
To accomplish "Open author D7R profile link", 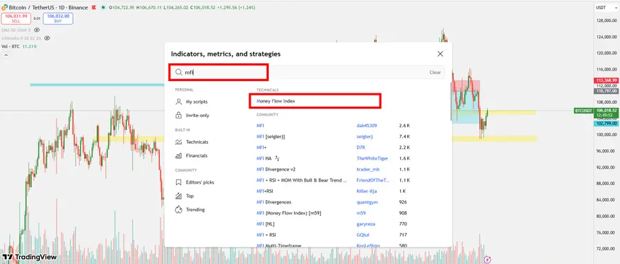I will [360, 147].
